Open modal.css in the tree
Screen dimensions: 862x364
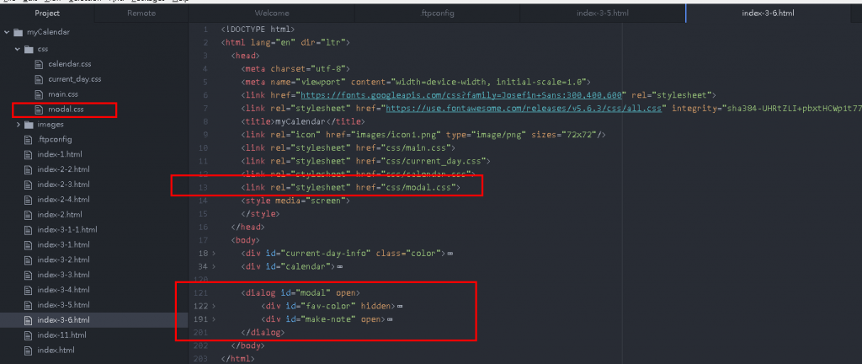[x=66, y=110]
